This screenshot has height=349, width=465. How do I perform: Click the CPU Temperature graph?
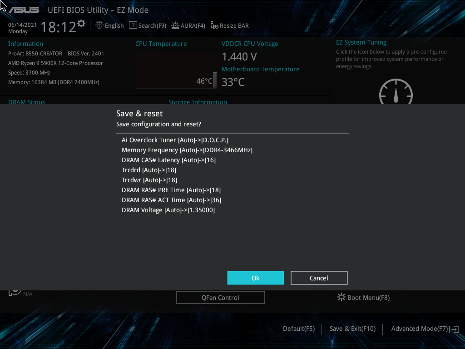[176, 70]
